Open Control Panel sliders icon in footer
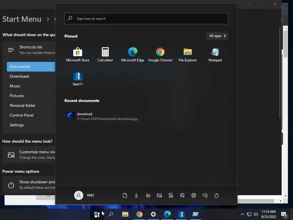The height and width of the screenshot is (220, 293). point(182,195)
